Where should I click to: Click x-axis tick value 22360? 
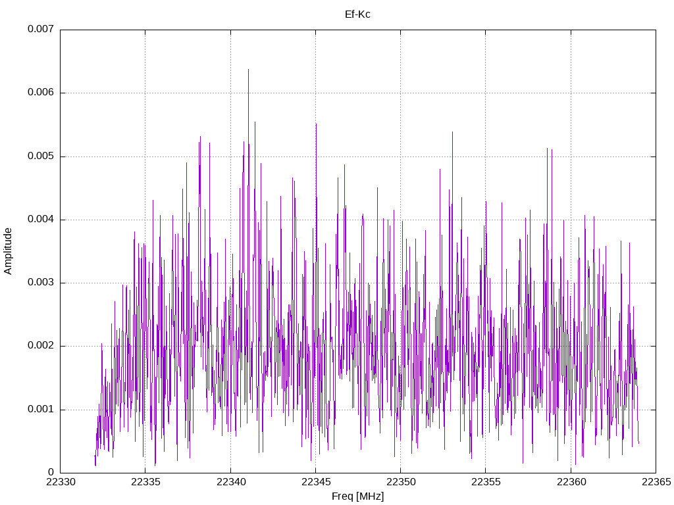point(571,482)
